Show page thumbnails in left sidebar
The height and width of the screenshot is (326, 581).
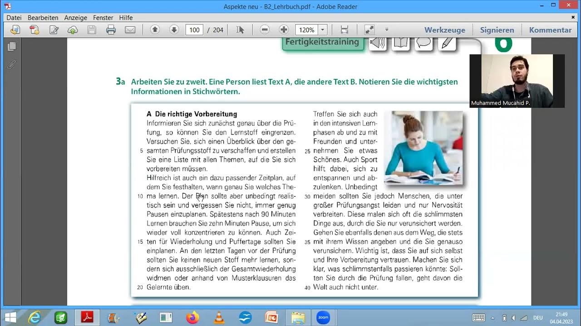12,46
